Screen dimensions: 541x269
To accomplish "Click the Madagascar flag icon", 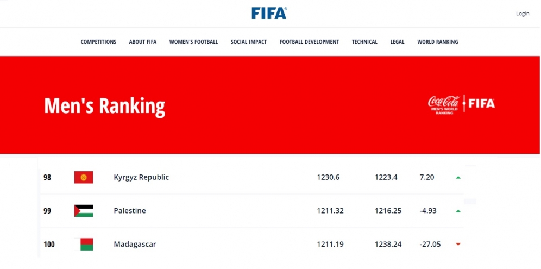I will tap(84, 245).
